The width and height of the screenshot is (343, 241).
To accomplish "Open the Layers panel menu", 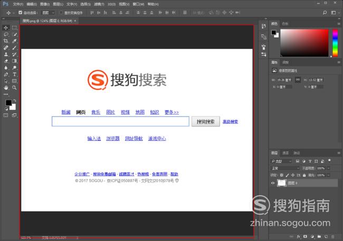I will click(339, 153).
